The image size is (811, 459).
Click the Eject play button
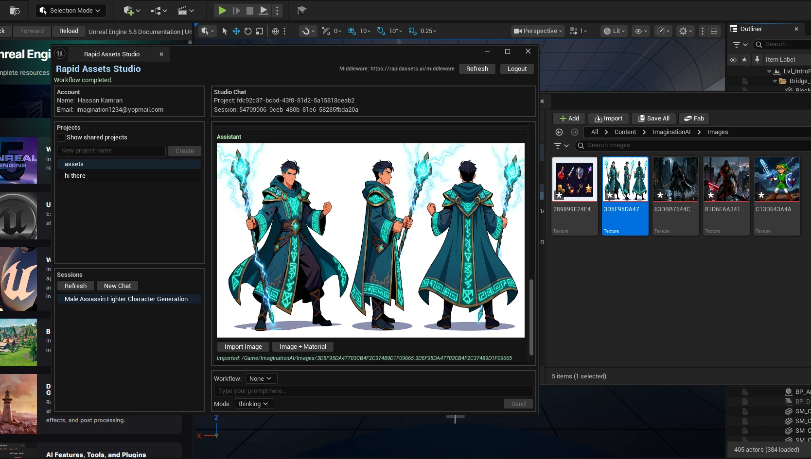tap(264, 10)
